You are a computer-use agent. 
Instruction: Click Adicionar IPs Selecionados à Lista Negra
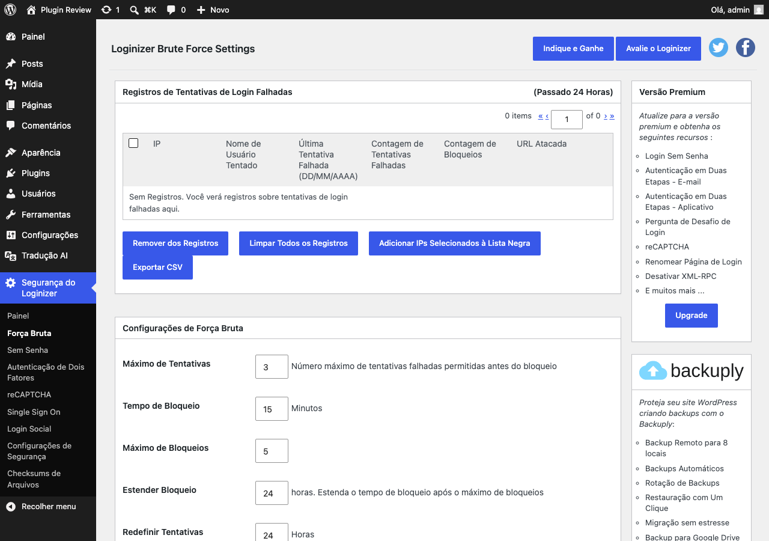pos(455,243)
